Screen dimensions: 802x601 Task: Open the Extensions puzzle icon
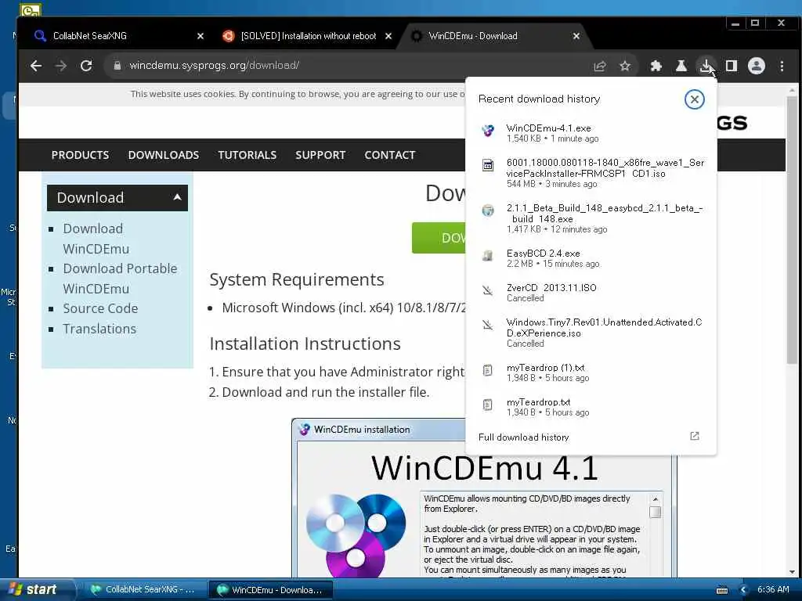click(656, 66)
